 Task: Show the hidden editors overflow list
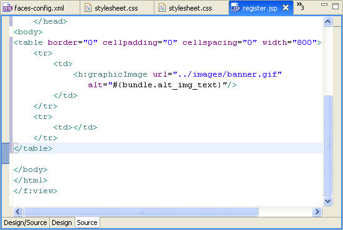click(300, 6)
